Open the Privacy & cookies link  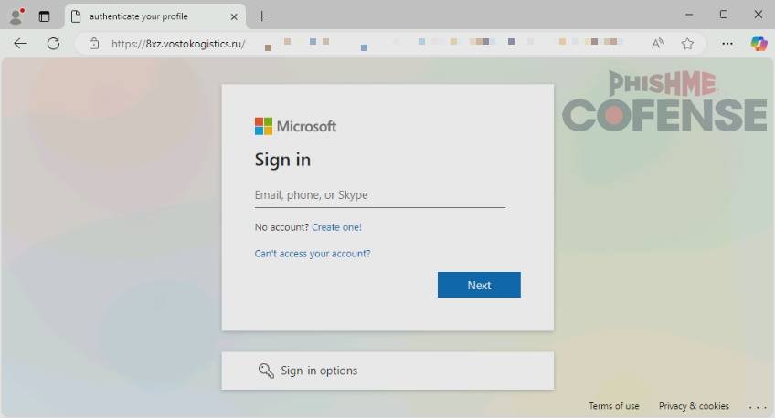coord(694,406)
